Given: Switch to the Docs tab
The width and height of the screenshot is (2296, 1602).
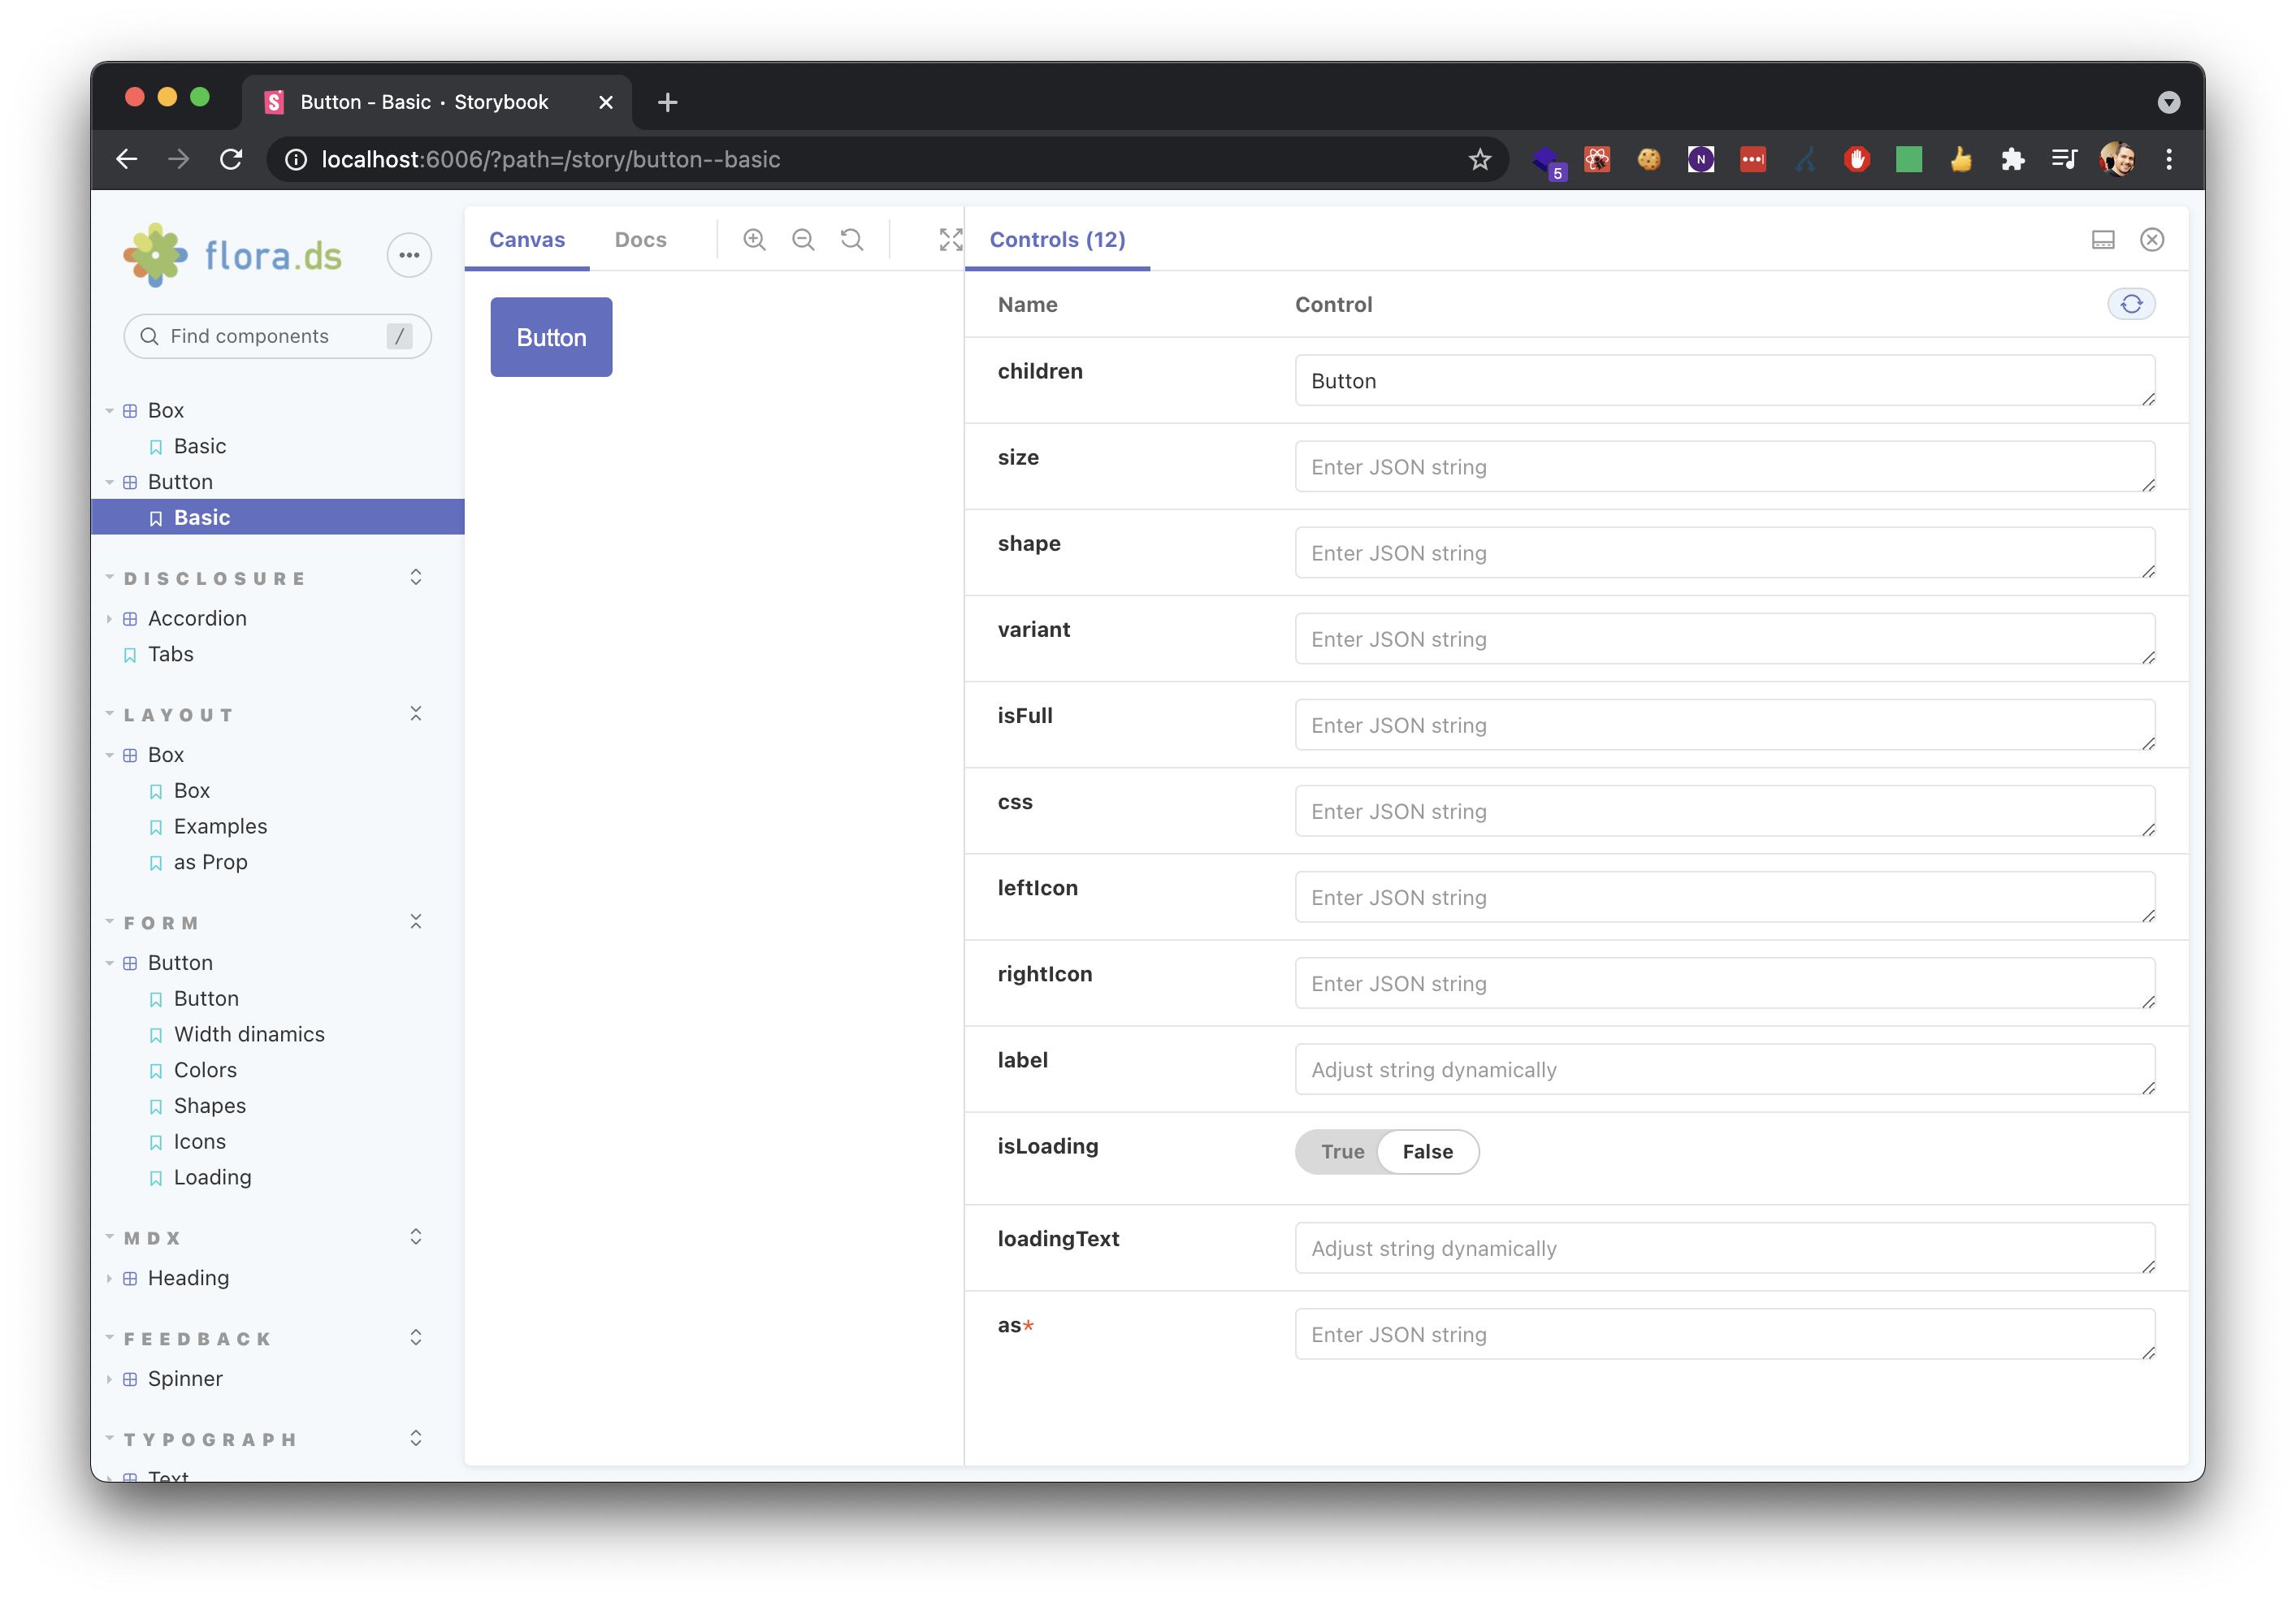Looking at the screenshot, I should 640,239.
